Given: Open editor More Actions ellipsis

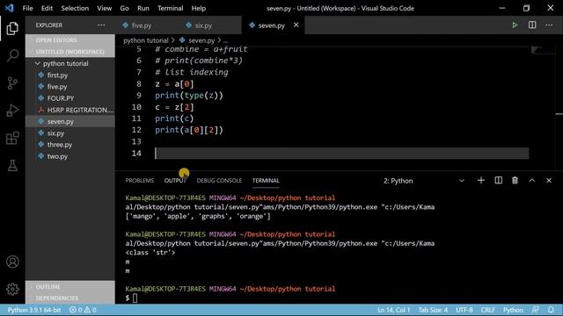Looking at the screenshot, I should pyautogui.click(x=549, y=25).
